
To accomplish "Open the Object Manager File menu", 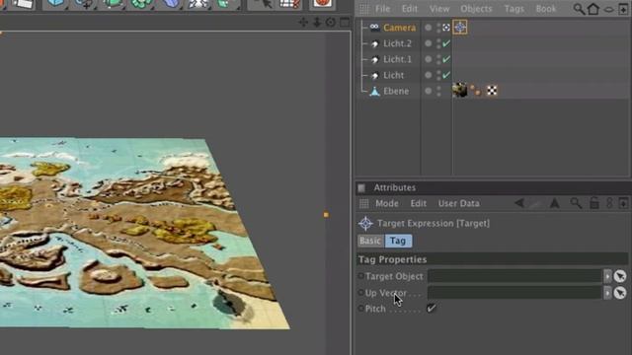I will point(382,9).
